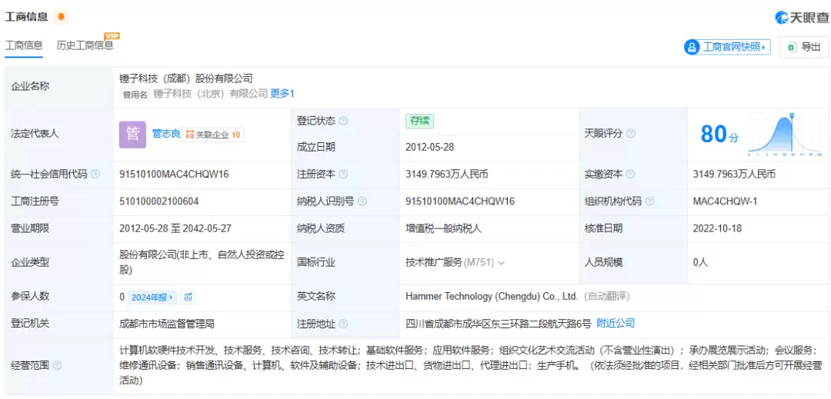Click the 导出 export button
The image size is (831, 399).
pyautogui.click(x=804, y=47)
